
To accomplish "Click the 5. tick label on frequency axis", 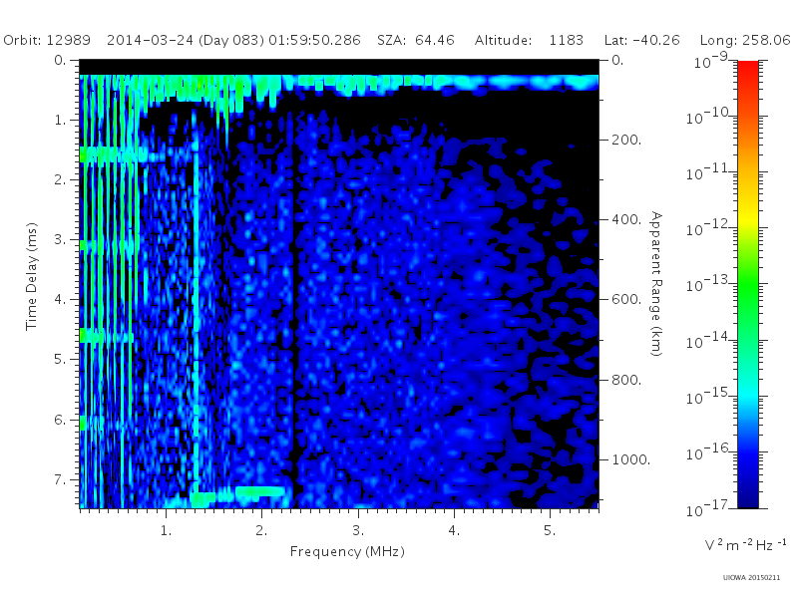I will [550, 531].
